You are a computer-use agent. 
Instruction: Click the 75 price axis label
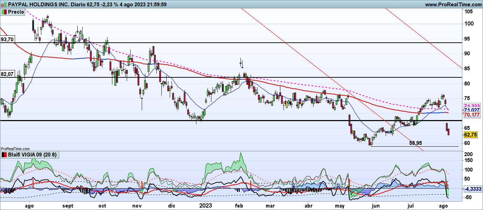point(468,98)
